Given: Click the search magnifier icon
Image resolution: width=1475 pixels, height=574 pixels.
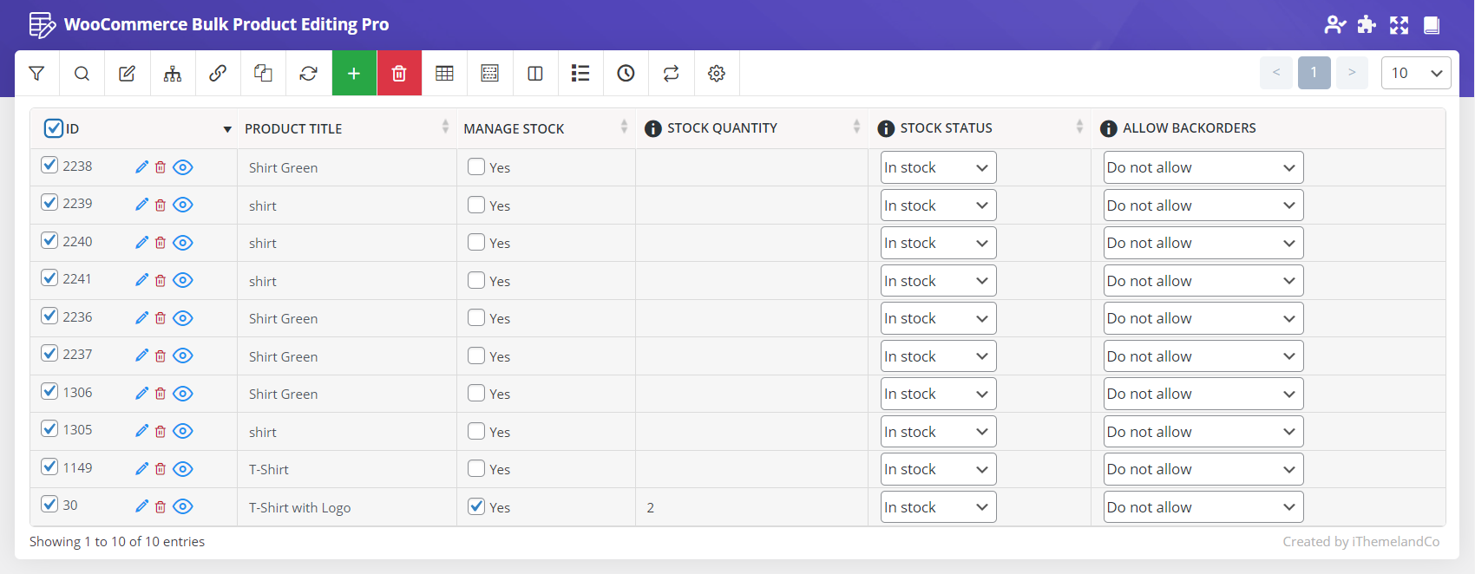Looking at the screenshot, I should (x=82, y=74).
